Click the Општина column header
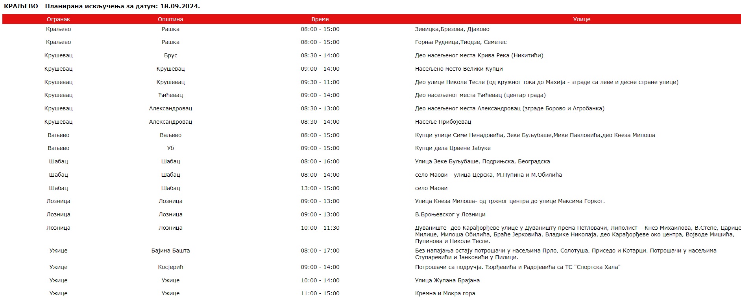Screen dimensions: 741x300 (170, 19)
